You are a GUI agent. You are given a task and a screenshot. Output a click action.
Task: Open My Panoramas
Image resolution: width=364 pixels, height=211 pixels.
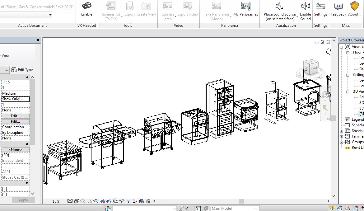245,6
